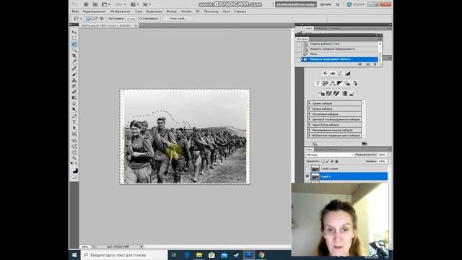Select the Quick Selection tool
Viewport: 462px width, 260px height.
click(74, 50)
